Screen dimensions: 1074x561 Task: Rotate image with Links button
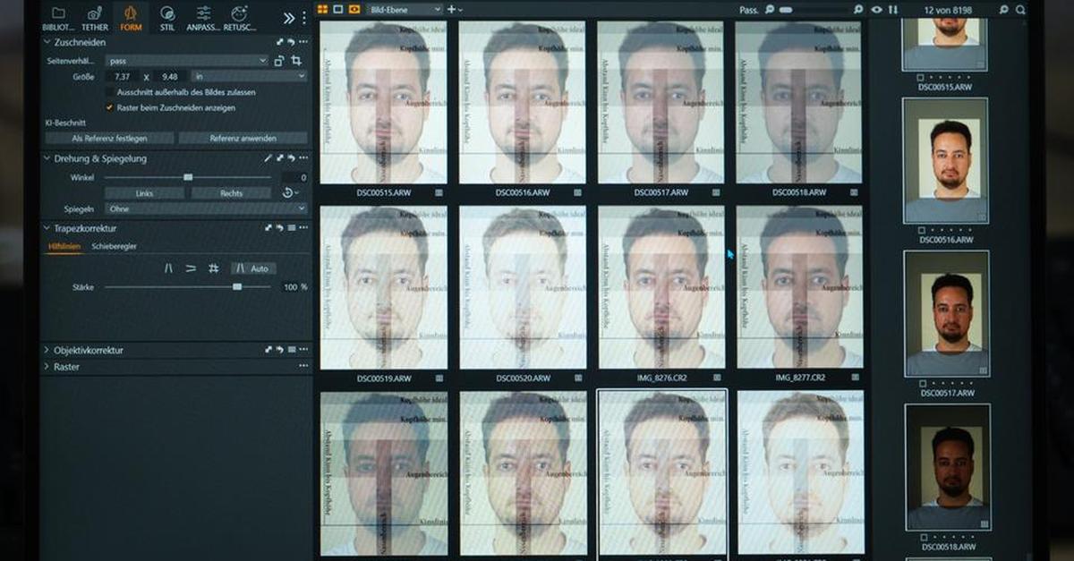(145, 193)
